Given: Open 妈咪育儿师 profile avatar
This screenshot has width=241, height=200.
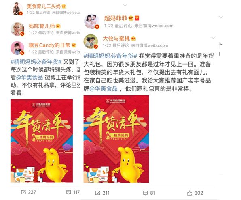Looking at the screenshot, I should [17, 29].
